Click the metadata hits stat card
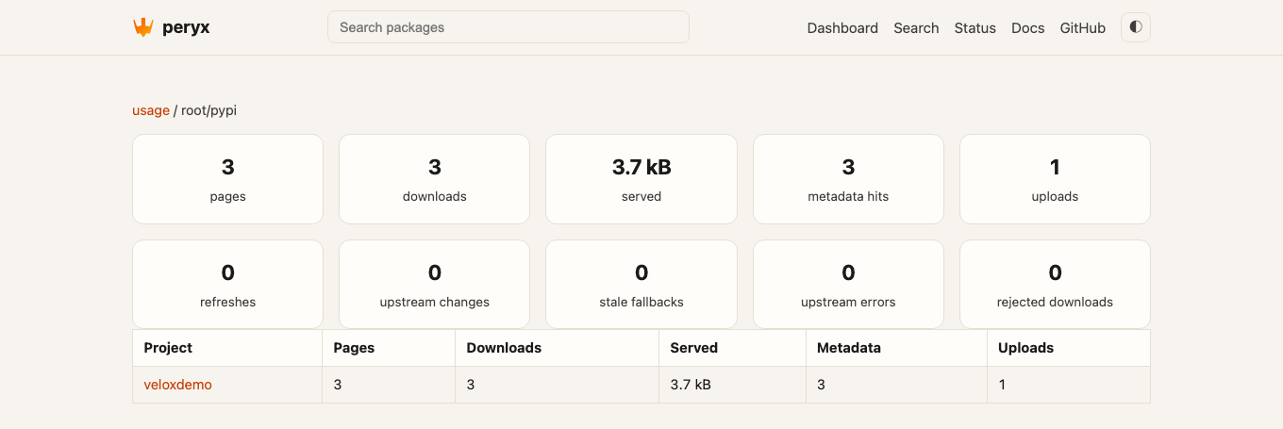The image size is (1283, 429). click(x=848, y=179)
